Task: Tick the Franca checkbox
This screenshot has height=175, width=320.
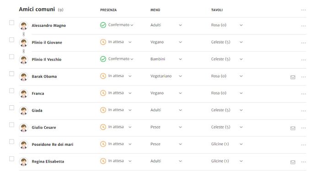Action: coord(12,91)
